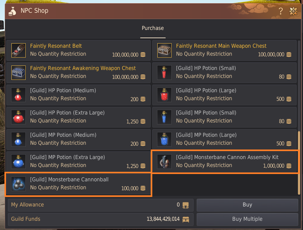Click the Guild MP Potion (Medium) icon
This screenshot has width=303, height=230.
(x=18, y=139)
